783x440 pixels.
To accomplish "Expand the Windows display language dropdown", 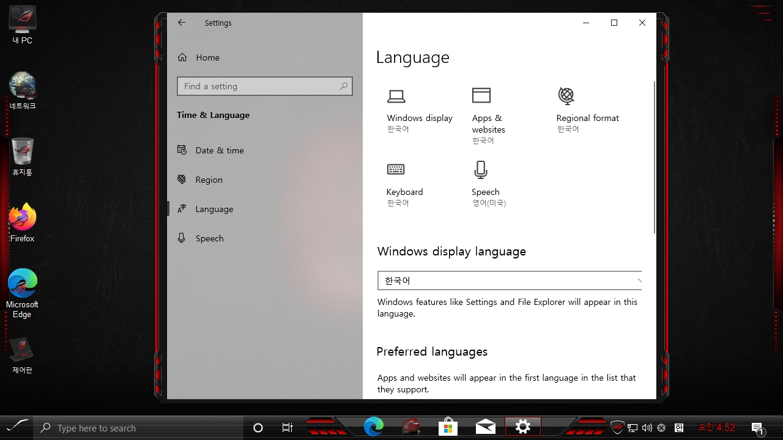I will (x=510, y=280).
